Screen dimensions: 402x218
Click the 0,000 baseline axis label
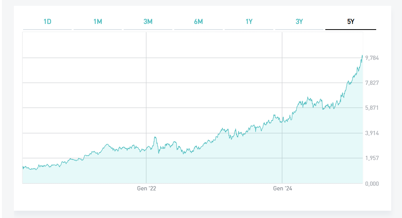(372, 184)
